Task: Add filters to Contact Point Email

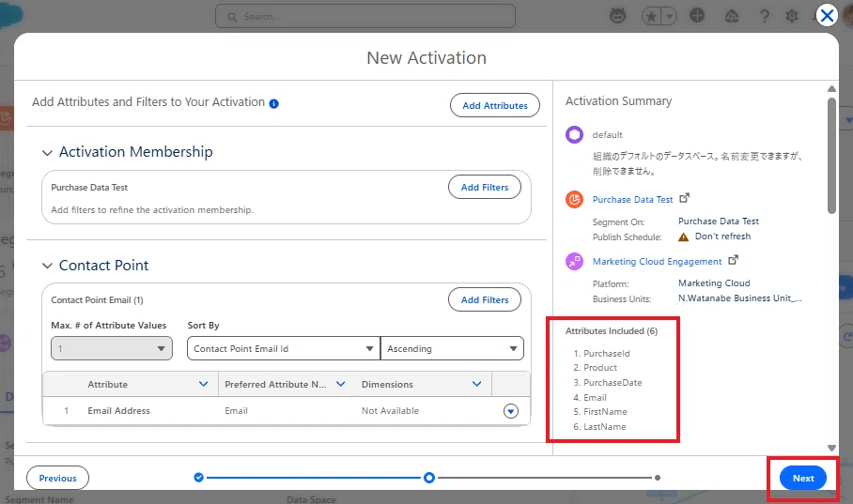Action: tap(484, 299)
